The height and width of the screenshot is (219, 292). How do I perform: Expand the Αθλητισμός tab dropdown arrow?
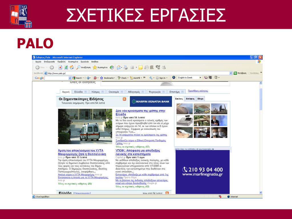tap(143, 92)
